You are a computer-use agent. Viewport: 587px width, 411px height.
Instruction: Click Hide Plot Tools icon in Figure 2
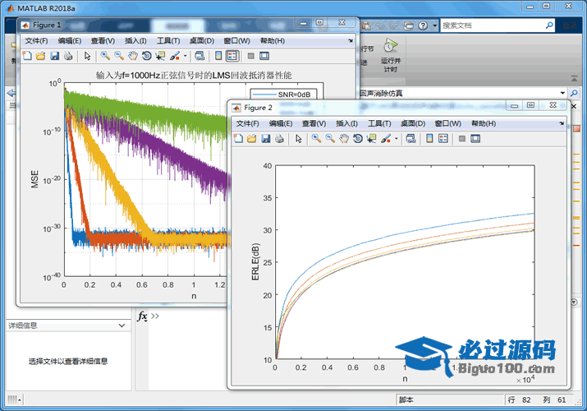tap(462, 139)
